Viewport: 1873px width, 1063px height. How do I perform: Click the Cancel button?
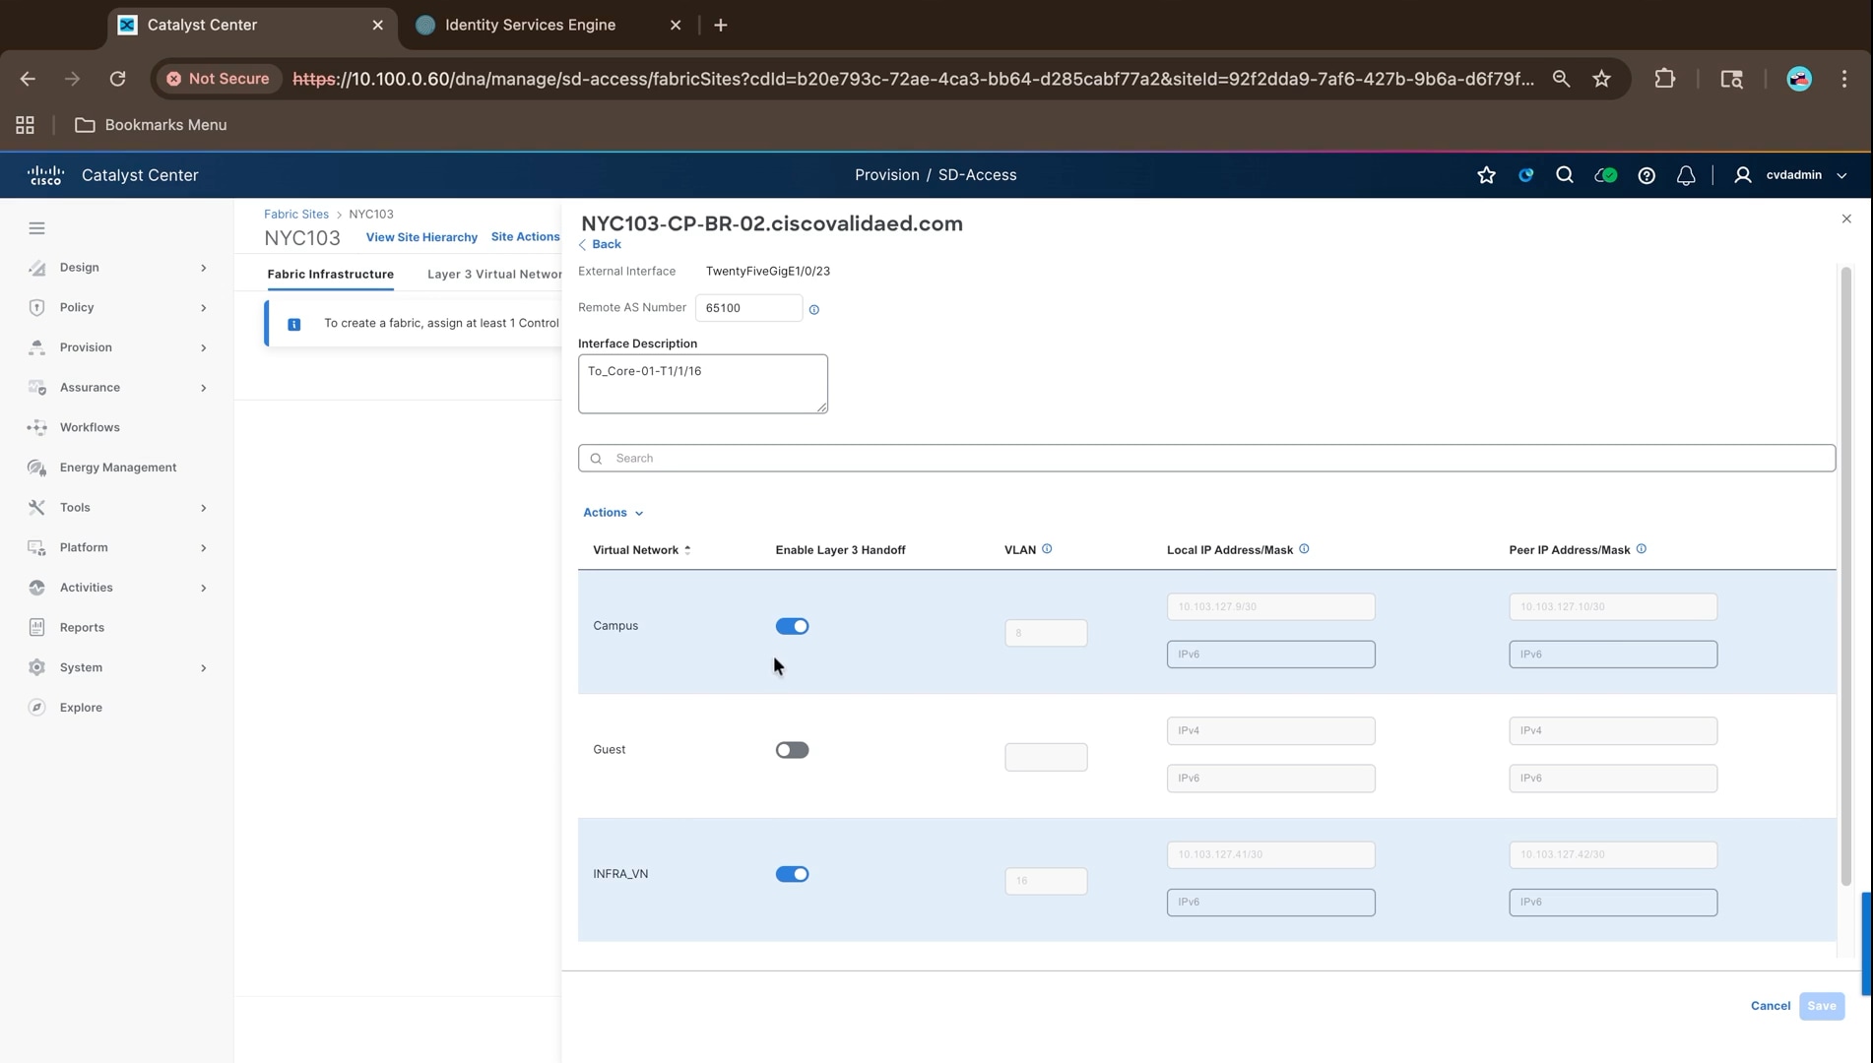[1770, 1006]
